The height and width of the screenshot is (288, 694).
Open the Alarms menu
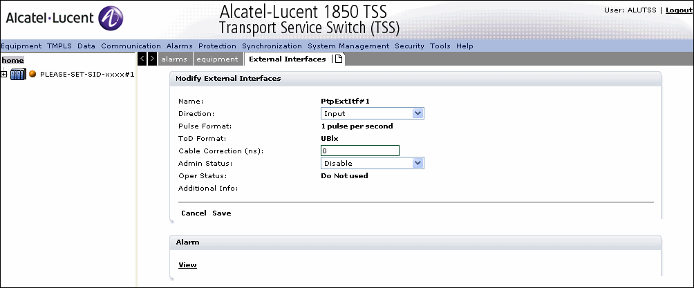(180, 46)
